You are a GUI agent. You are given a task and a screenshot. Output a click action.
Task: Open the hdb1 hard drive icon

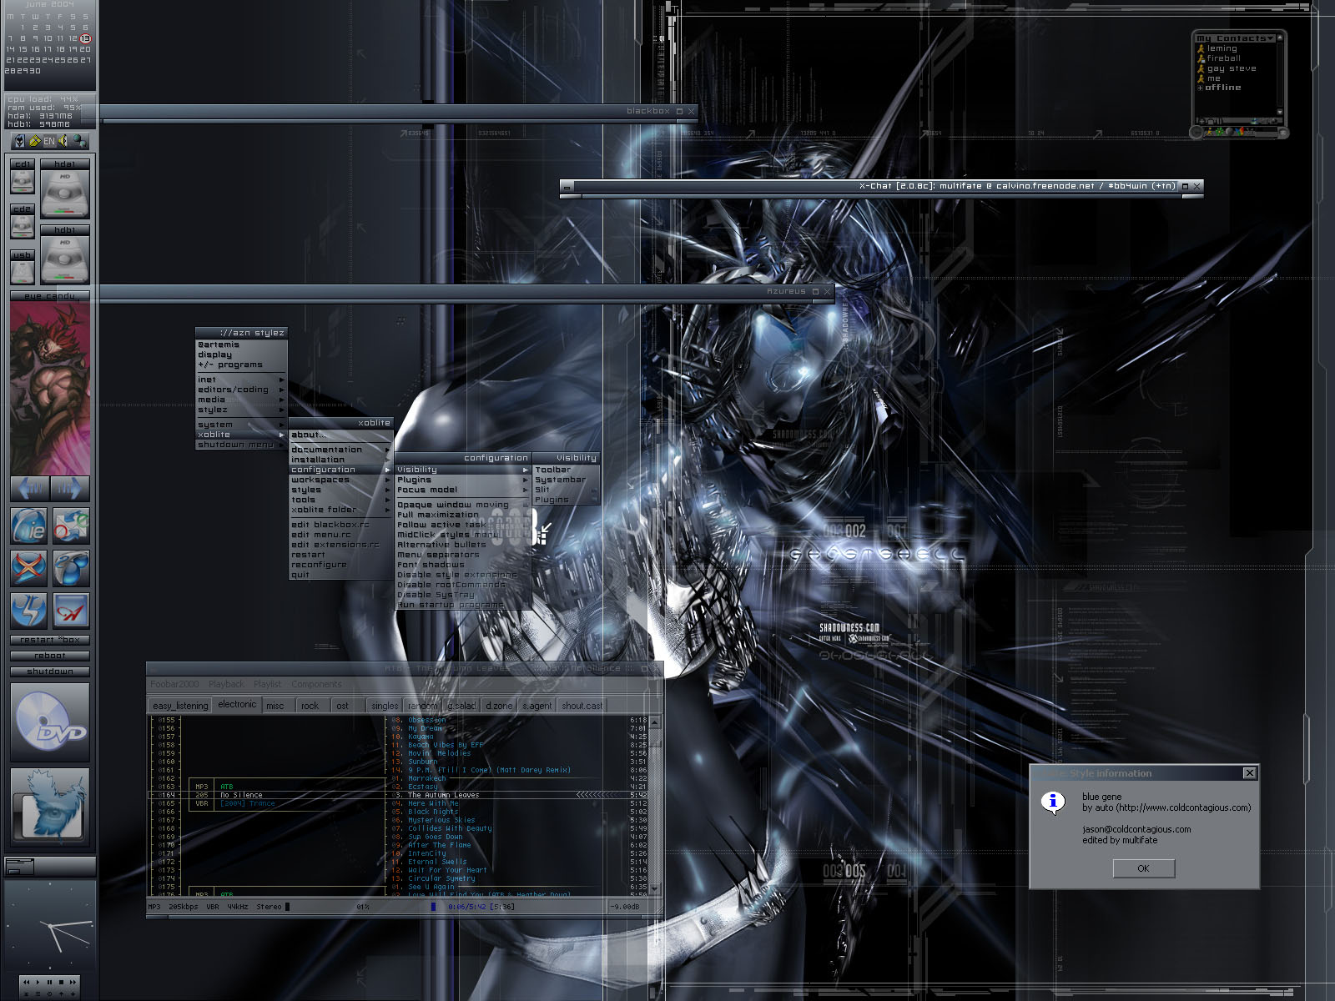(x=64, y=254)
